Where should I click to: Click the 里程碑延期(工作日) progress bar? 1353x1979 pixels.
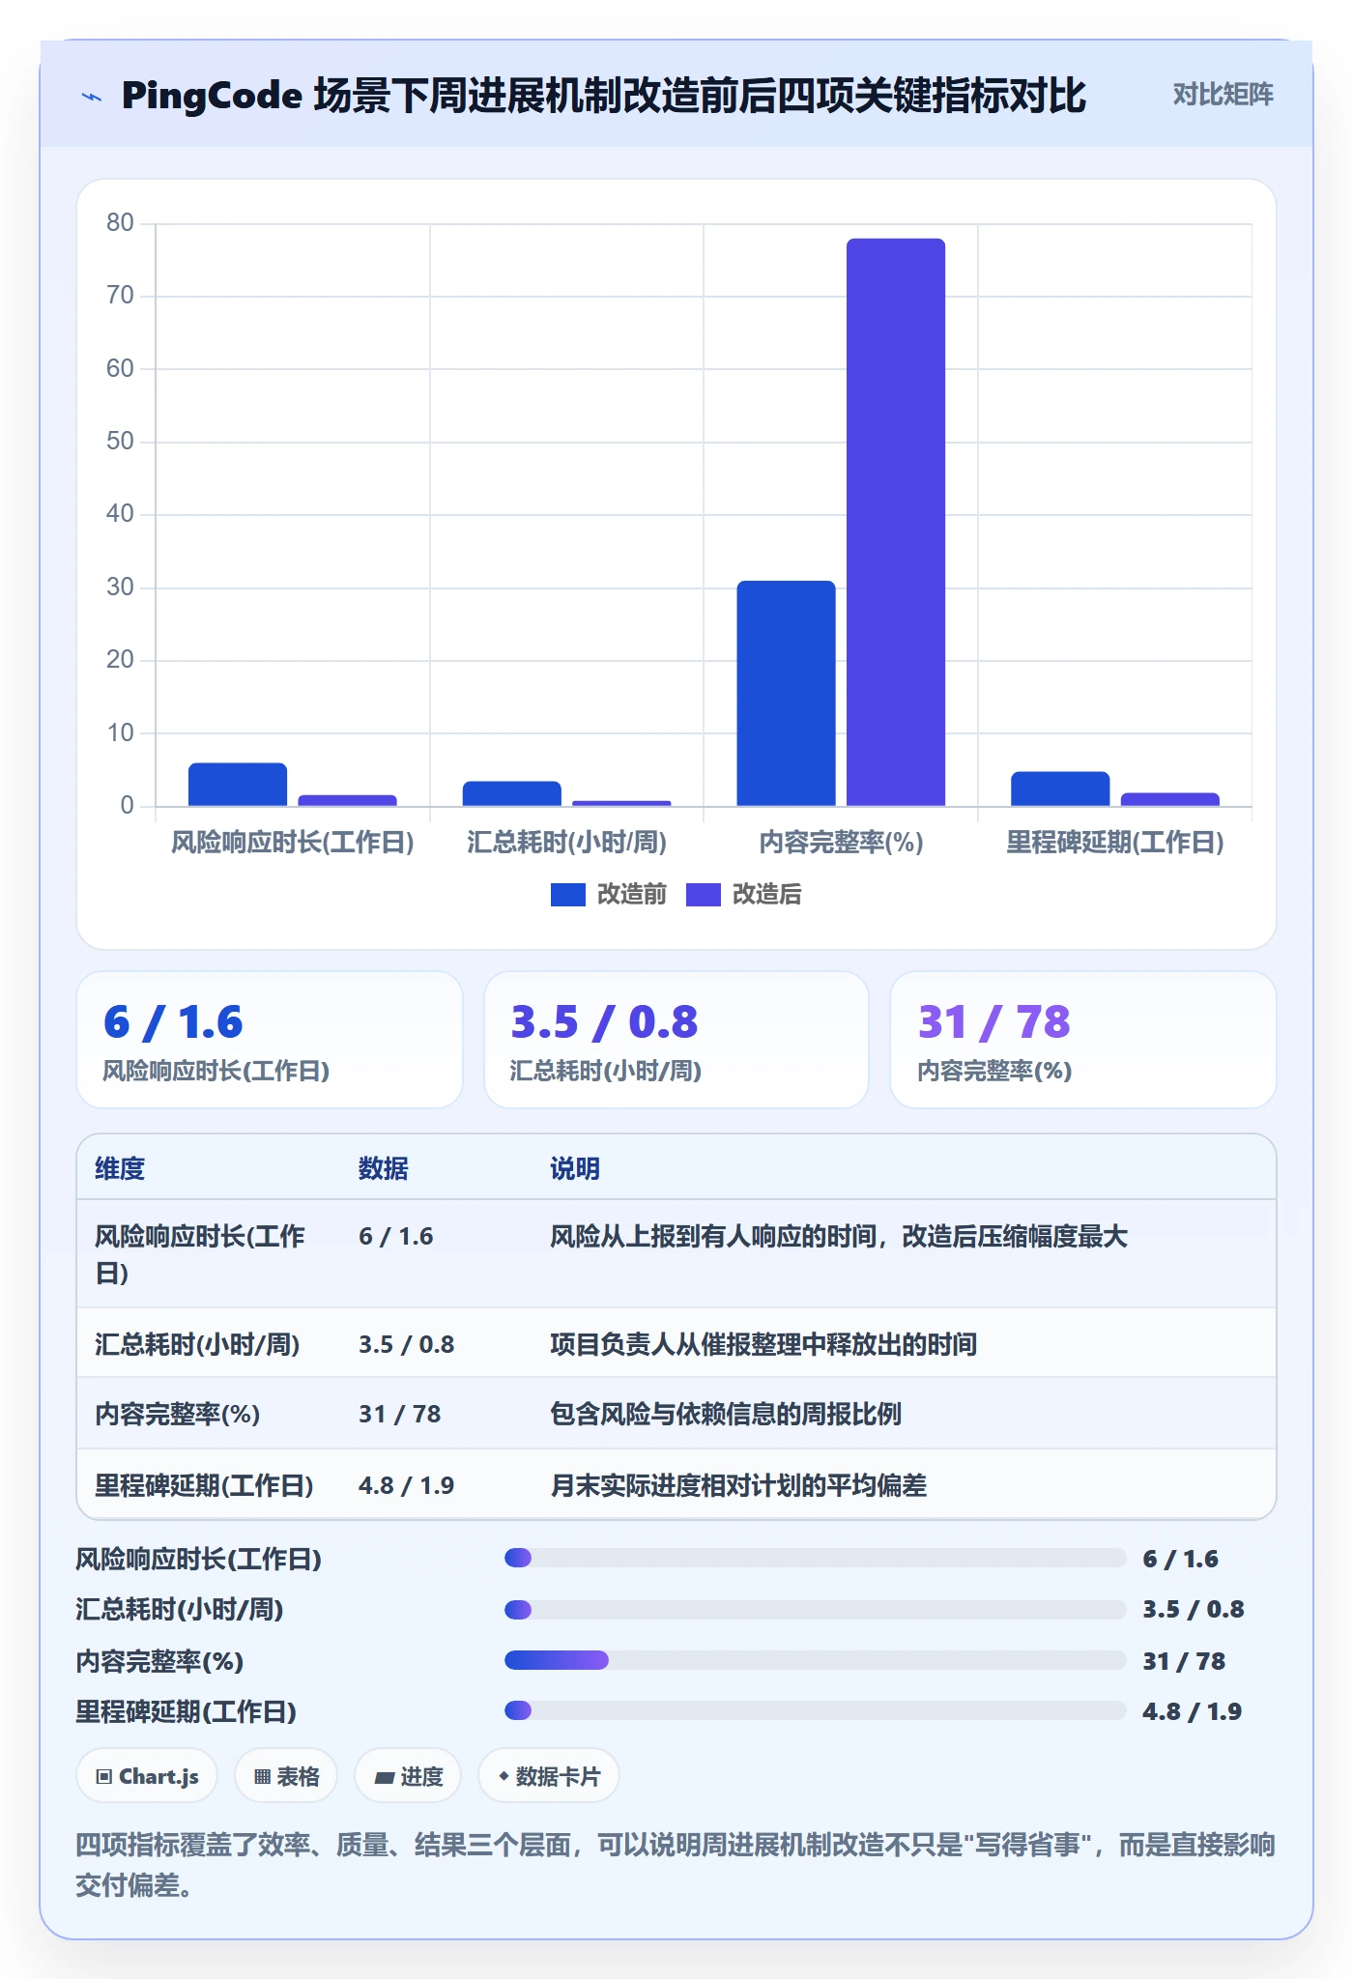(x=815, y=1710)
